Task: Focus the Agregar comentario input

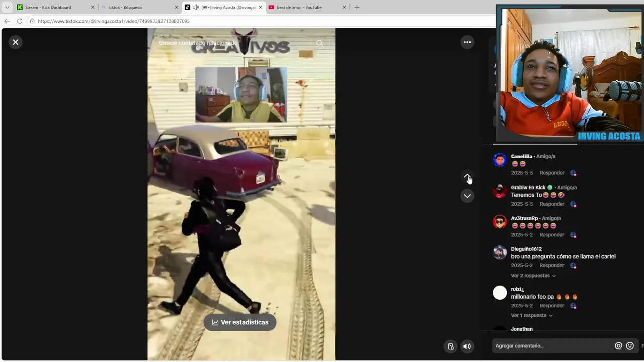Action: pos(552,346)
